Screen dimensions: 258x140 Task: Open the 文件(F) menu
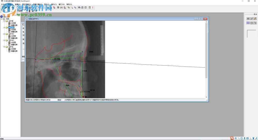(3, 4)
